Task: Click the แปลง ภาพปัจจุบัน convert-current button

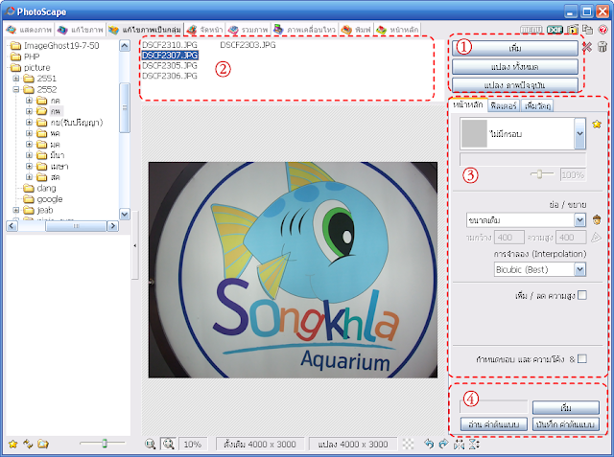Action: [x=515, y=85]
